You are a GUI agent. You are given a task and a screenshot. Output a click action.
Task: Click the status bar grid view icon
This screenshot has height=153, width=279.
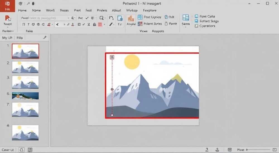click(30, 150)
